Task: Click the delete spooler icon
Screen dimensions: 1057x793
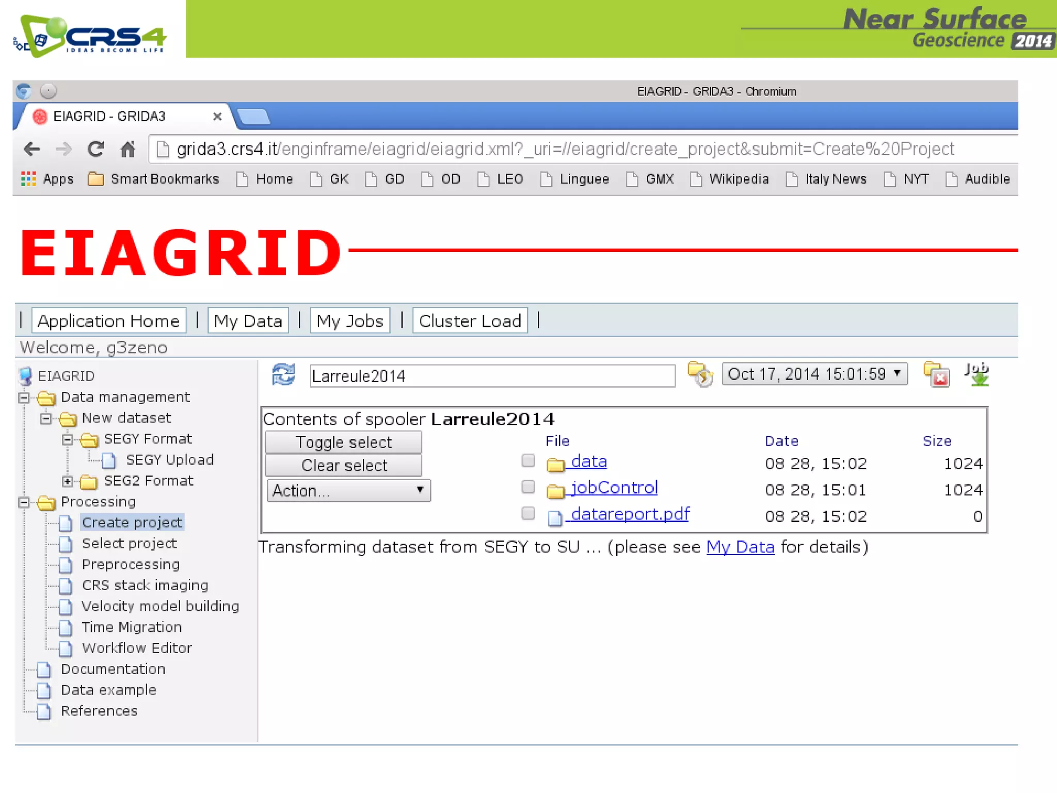Action: point(936,375)
